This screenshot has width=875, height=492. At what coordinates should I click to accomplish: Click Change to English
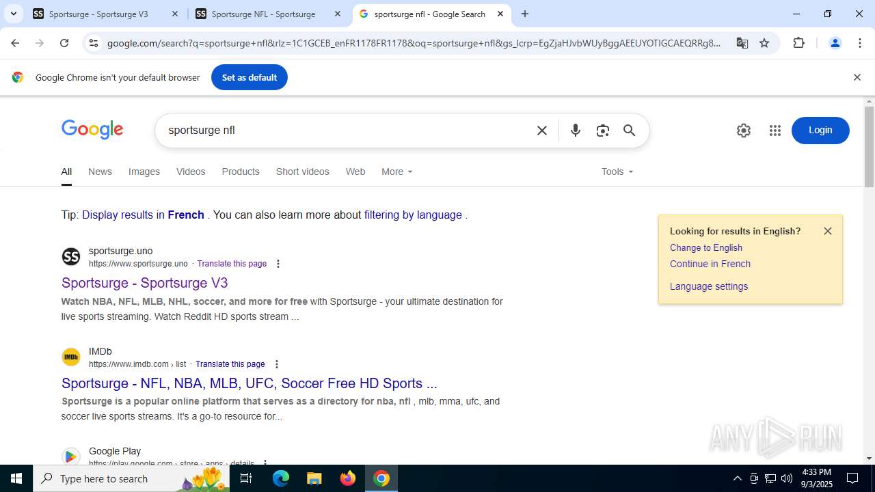pyautogui.click(x=706, y=247)
